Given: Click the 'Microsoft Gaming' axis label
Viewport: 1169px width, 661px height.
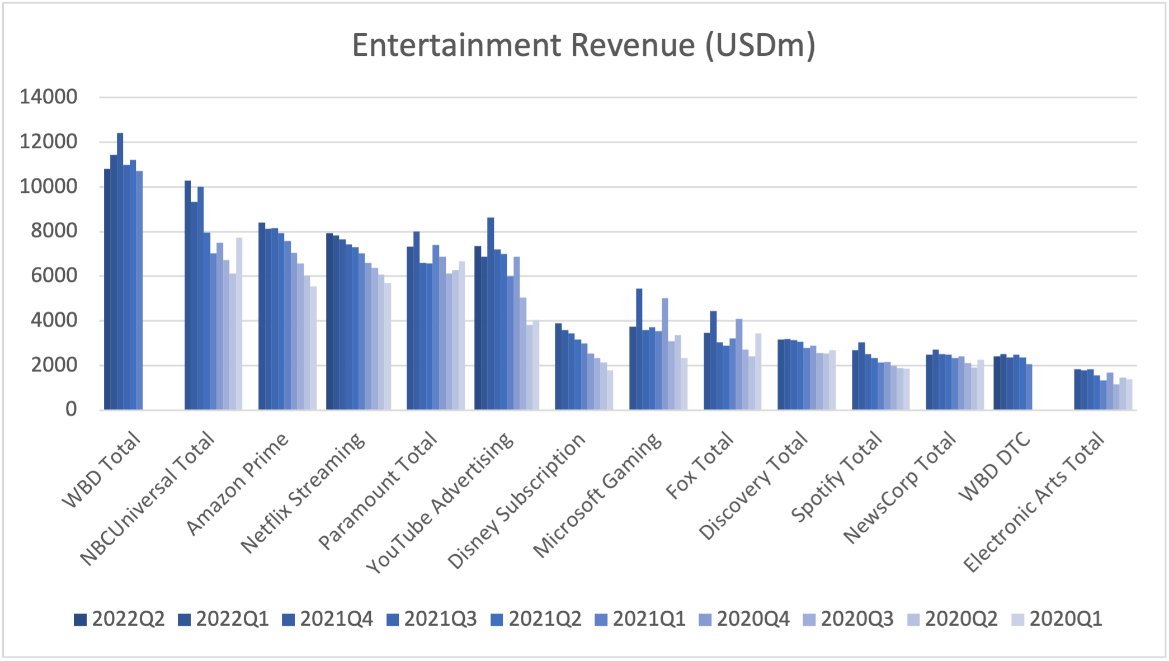Looking at the screenshot, I should 597,495.
